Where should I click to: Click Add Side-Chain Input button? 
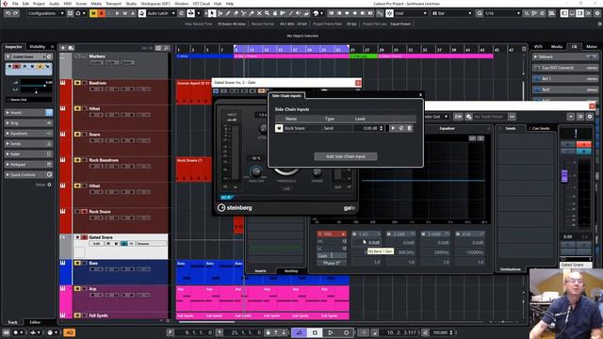coord(346,156)
